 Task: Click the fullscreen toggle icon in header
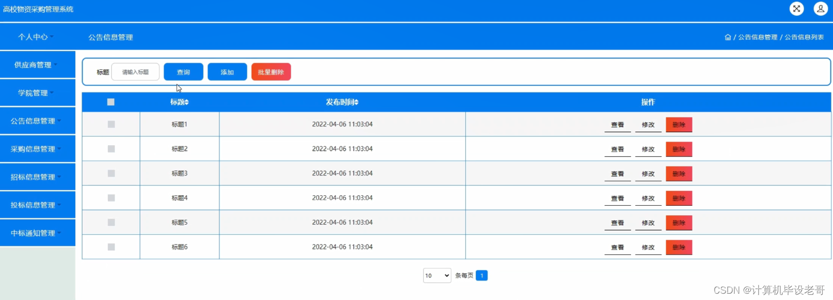click(797, 8)
